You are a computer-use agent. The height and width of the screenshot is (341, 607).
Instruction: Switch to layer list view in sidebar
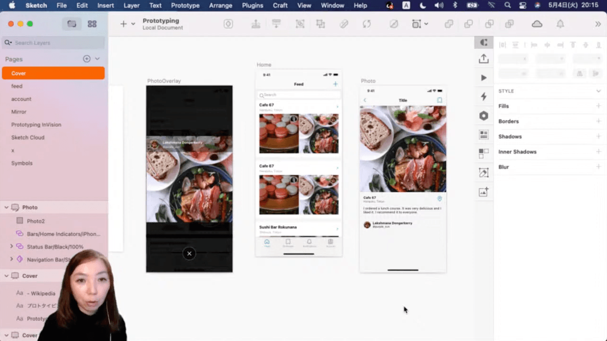coord(72,24)
